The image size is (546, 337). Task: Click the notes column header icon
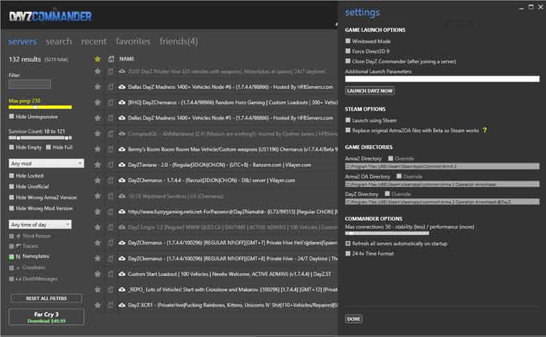(x=111, y=59)
